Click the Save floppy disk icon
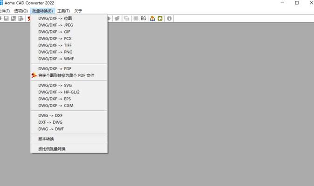The width and height of the screenshot is (314, 186). point(6,19)
